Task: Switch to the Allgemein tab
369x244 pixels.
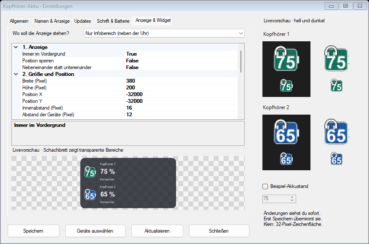Action: pyautogui.click(x=19, y=21)
